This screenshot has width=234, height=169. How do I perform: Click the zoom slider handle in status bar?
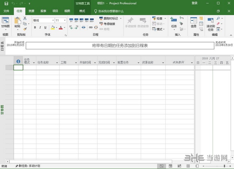click(x=224, y=166)
